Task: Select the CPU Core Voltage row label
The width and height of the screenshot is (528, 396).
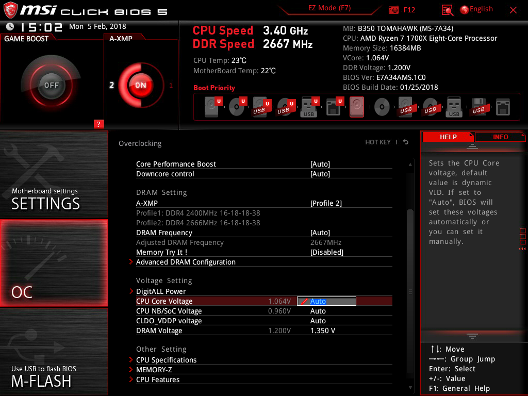Action: click(x=164, y=301)
